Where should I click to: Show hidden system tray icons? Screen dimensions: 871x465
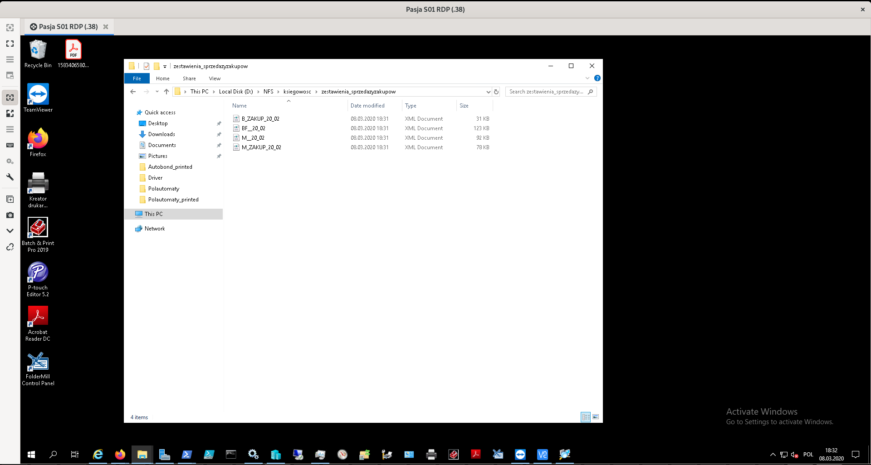773,455
